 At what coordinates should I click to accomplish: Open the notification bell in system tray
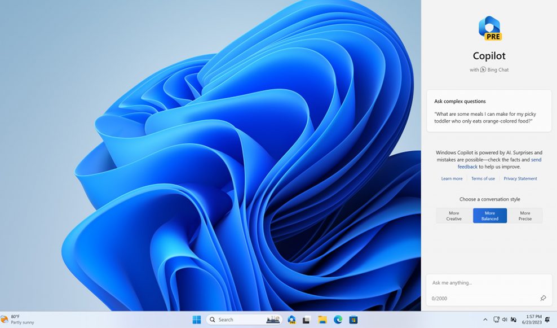[x=547, y=320]
